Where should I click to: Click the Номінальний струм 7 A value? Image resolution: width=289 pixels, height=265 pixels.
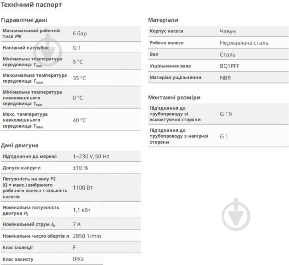tap(77, 224)
